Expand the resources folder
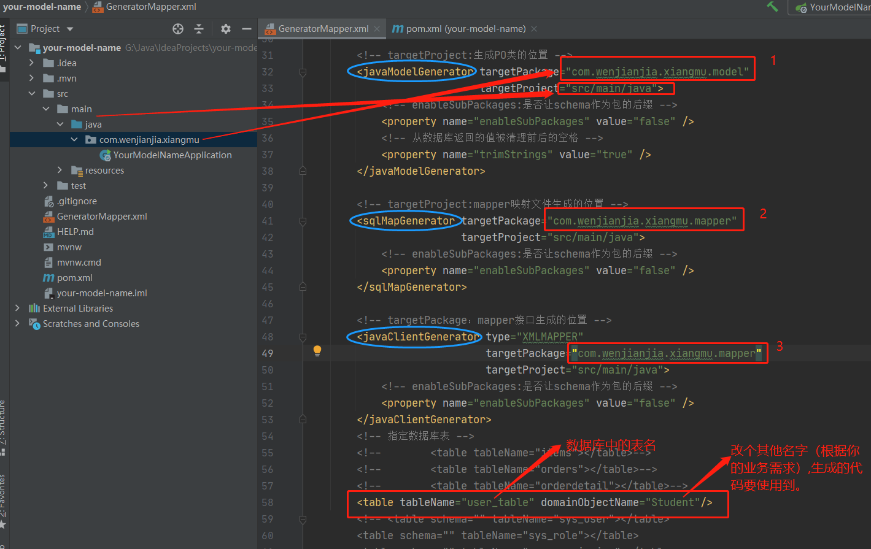 click(x=60, y=171)
